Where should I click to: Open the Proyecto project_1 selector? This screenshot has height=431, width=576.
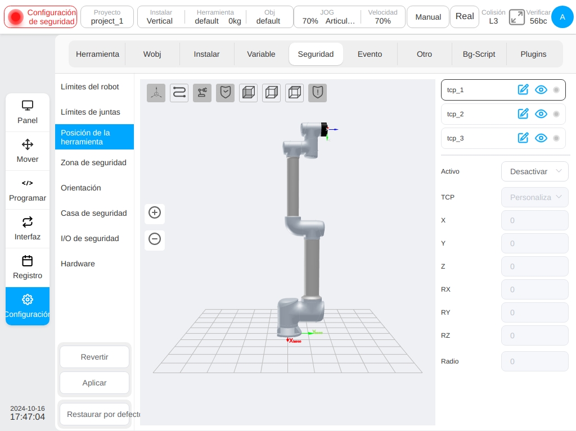point(107,17)
